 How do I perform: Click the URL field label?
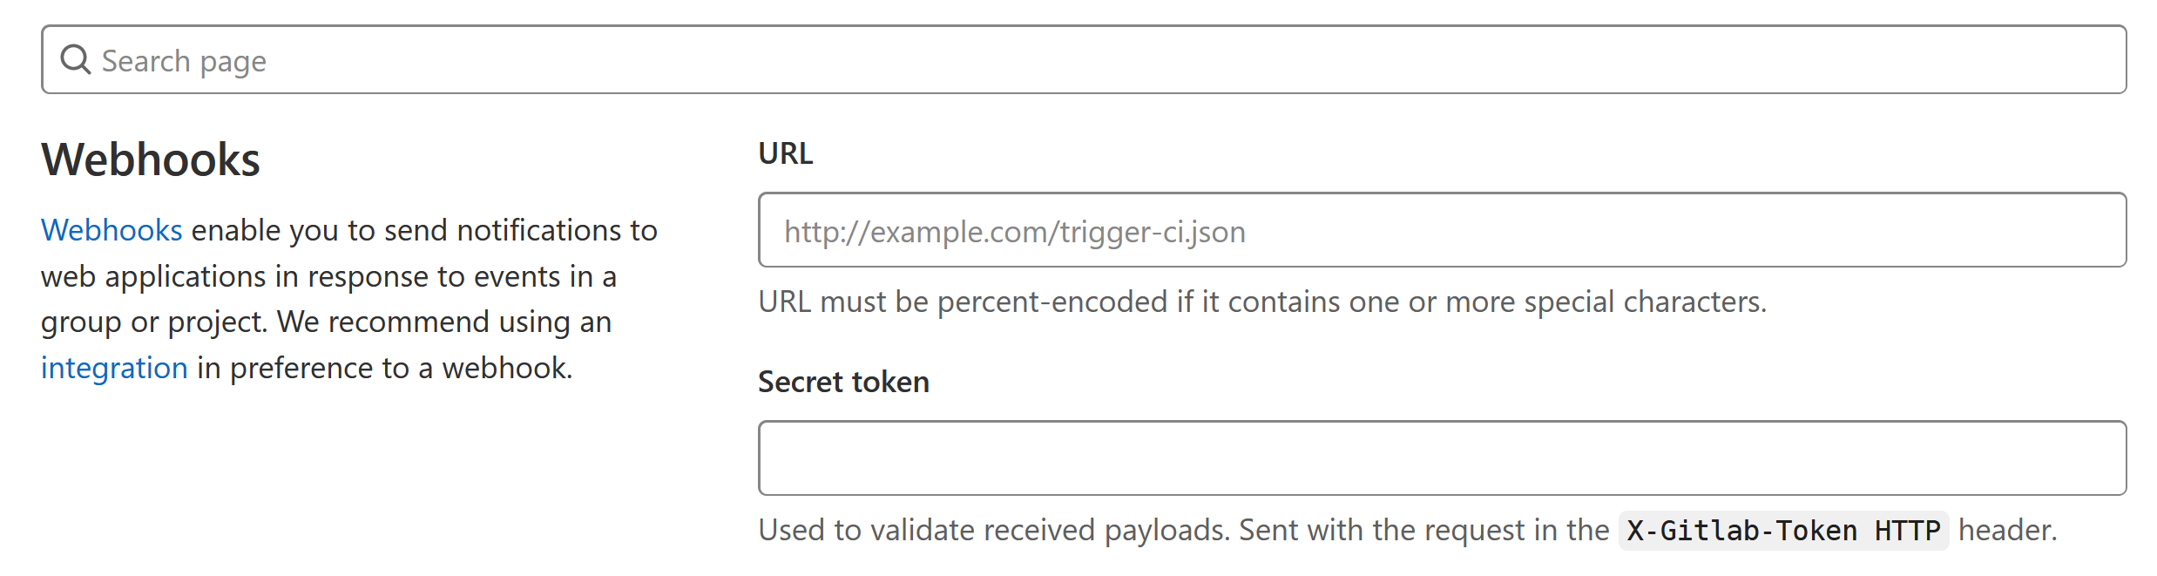785,153
